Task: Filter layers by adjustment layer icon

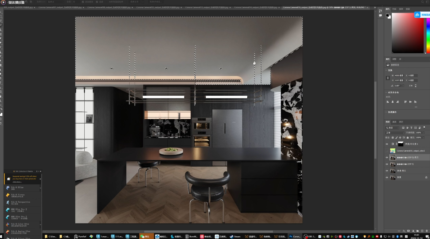Action: (407, 128)
